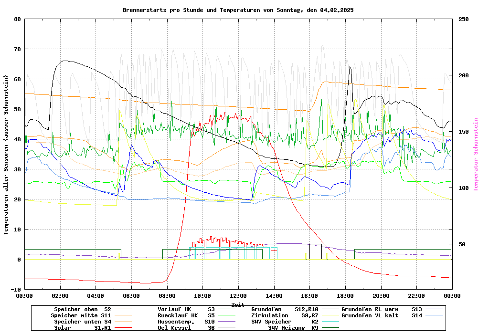Click the Speicher mitte S11 legend label

[81, 315]
